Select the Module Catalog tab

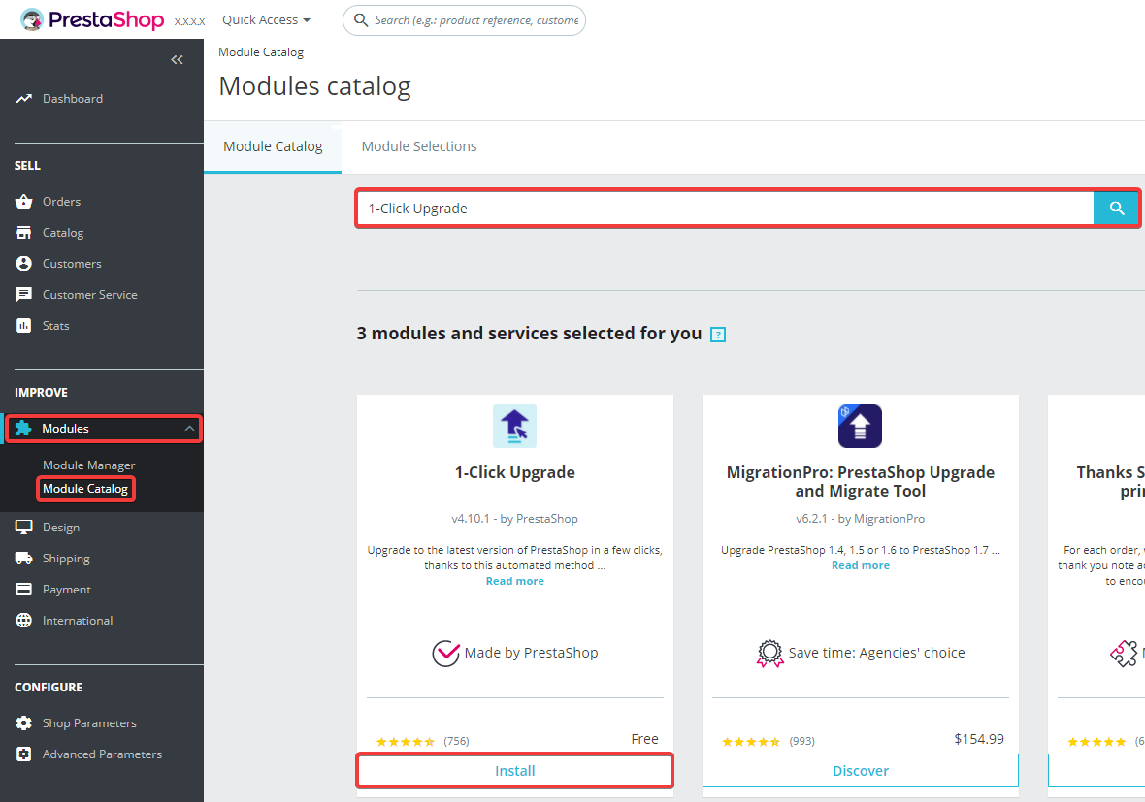tap(273, 146)
